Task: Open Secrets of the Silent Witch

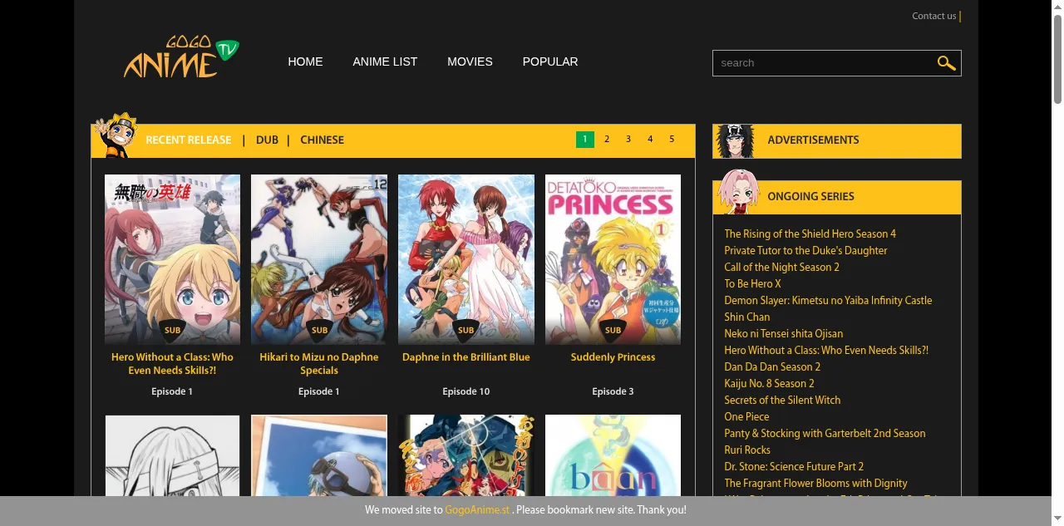Action: [782, 401]
